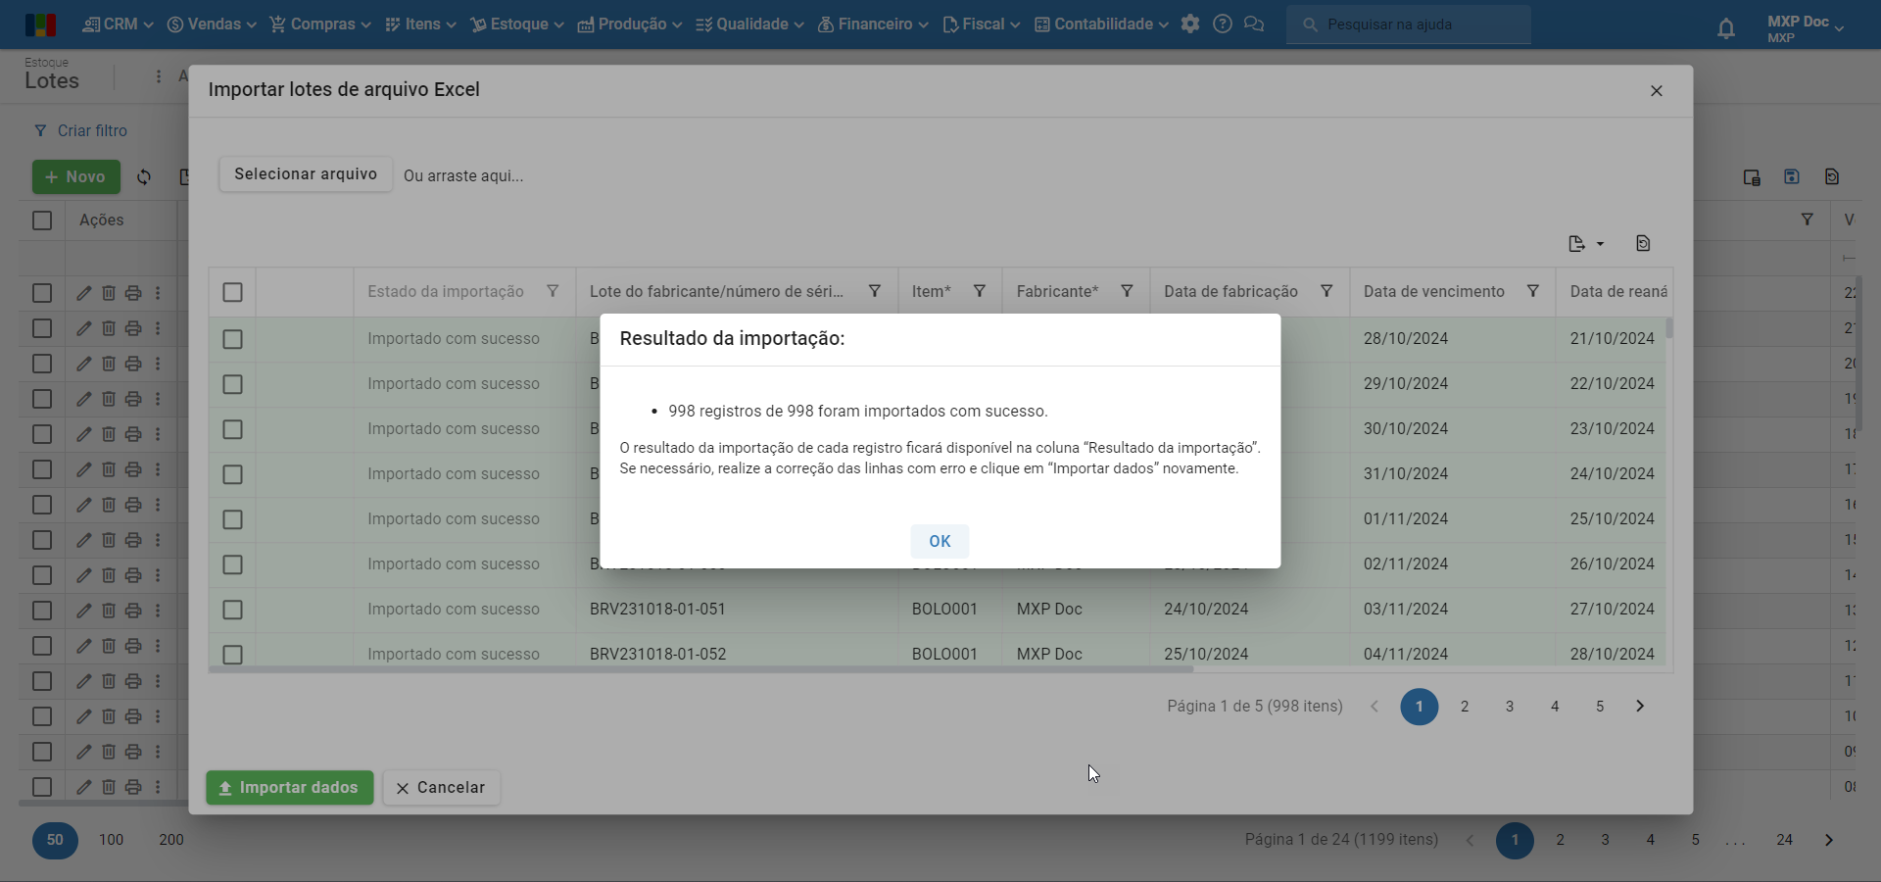Open the CRM menu

point(118,24)
